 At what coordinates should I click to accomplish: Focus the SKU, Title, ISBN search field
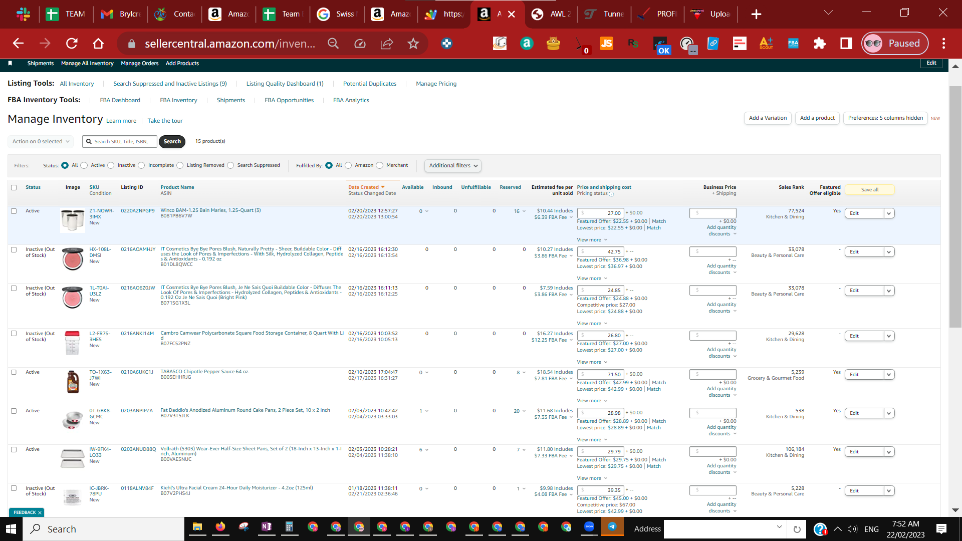click(120, 142)
